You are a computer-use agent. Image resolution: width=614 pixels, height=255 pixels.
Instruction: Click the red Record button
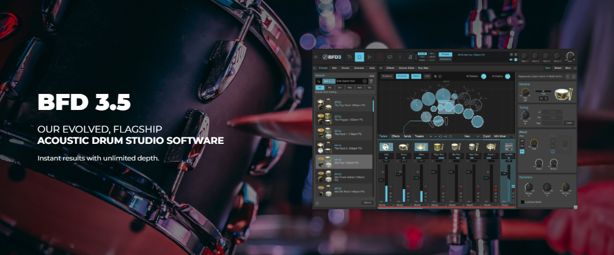[x=379, y=57]
